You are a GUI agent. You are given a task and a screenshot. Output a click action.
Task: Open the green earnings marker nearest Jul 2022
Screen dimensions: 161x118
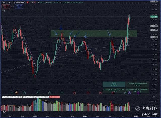click(x=12, y=93)
